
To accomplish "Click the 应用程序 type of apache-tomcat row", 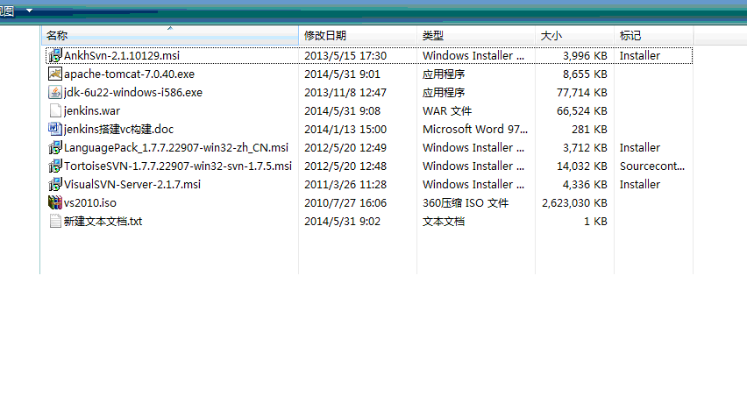I will click(444, 74).
